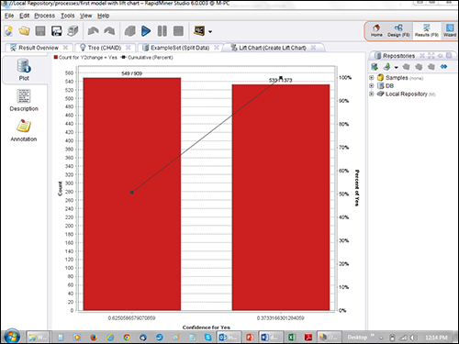
Task: Open the Process menu
Action: [45, 16]
